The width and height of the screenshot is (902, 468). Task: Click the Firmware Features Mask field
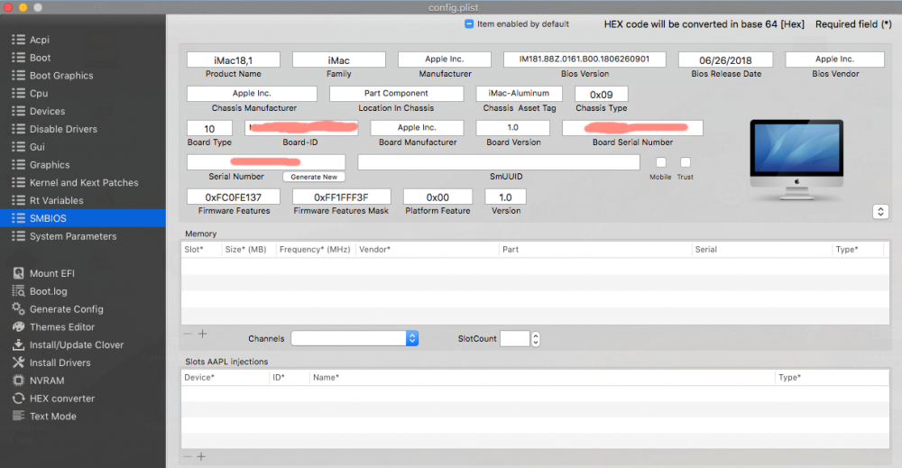(x=341, y=197)
